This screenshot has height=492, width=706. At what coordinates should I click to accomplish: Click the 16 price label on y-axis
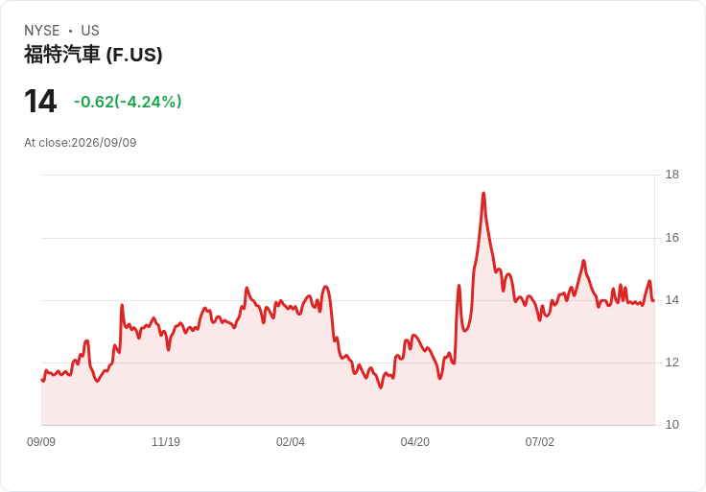(672, 238)
